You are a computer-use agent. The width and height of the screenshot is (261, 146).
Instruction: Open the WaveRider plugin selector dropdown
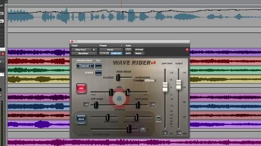click(84, 54)
